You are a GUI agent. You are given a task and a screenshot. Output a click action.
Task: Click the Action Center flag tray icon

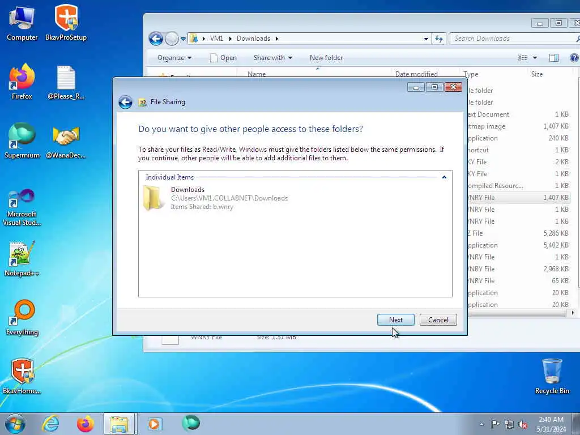pyautogui.click(x=494, y=424)
